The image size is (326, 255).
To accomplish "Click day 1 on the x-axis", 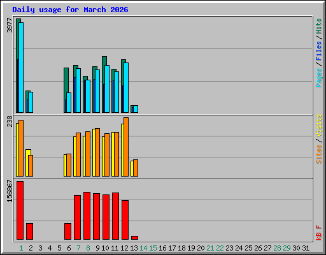I will 21,248.
